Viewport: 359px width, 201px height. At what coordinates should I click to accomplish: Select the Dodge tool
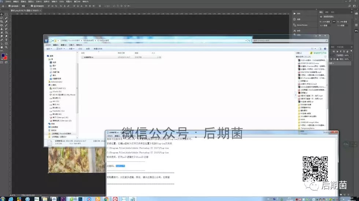(6, 36)
